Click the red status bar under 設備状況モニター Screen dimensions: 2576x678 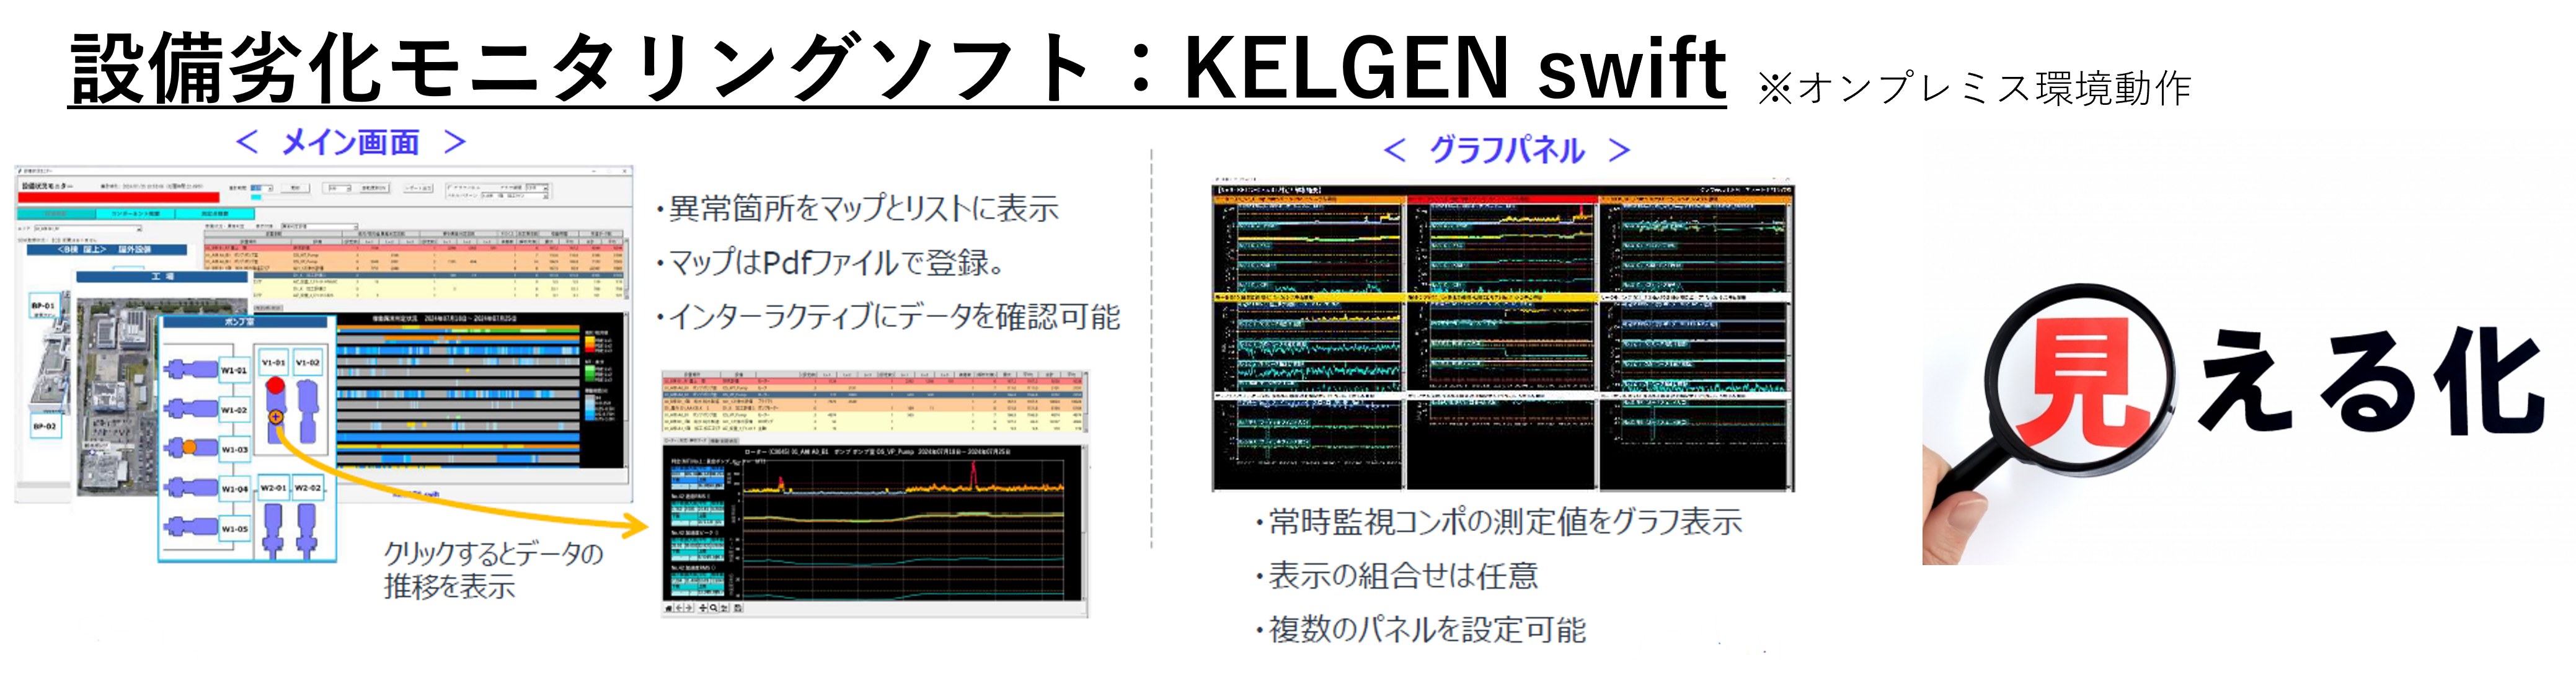(x=118, y=198)
